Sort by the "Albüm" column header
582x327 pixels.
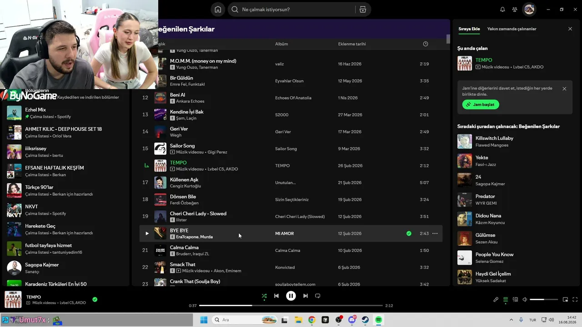(281, 44)
